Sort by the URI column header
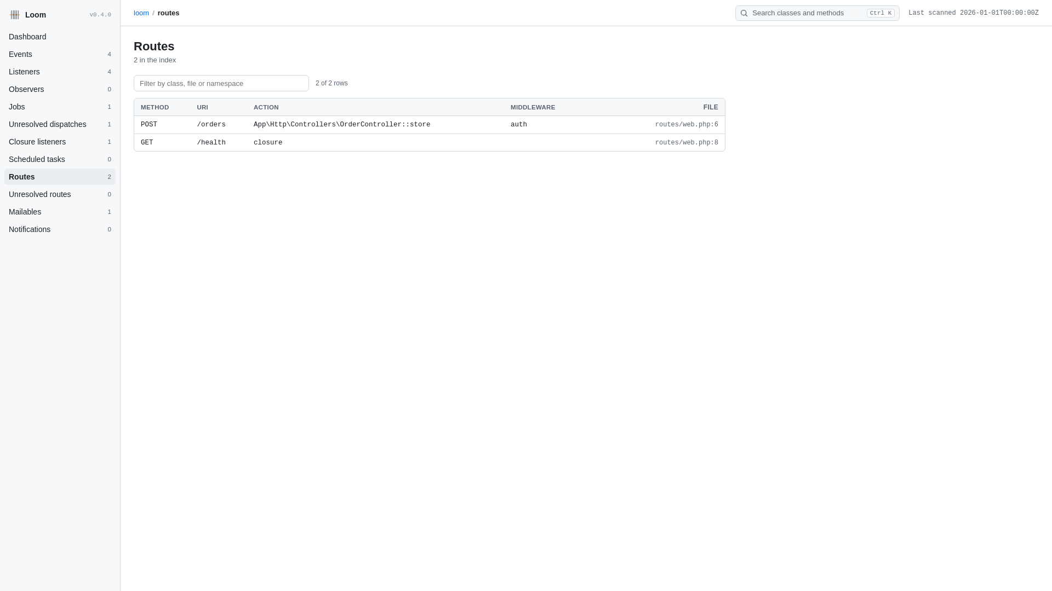The image size is (1052, 591). (x=203, y=107)
